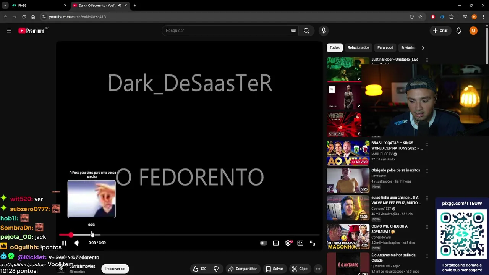Viewport: 489px width, 275px height.
Task: Open more actions ellipsis below video
Action: click(318, 269)
